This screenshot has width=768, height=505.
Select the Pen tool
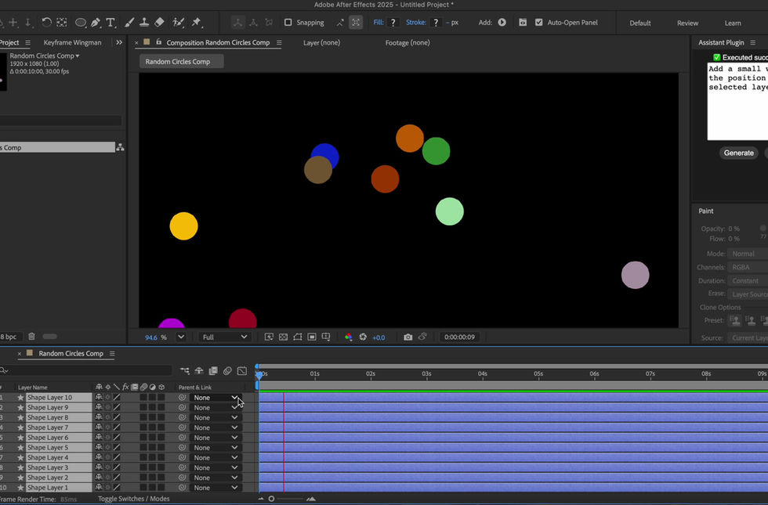tap(96, 23)
